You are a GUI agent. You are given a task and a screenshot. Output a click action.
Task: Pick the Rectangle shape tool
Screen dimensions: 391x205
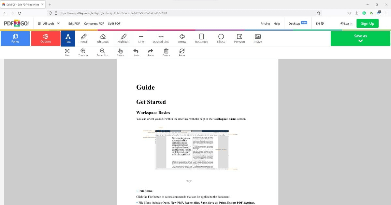click(x=201, y=38)
